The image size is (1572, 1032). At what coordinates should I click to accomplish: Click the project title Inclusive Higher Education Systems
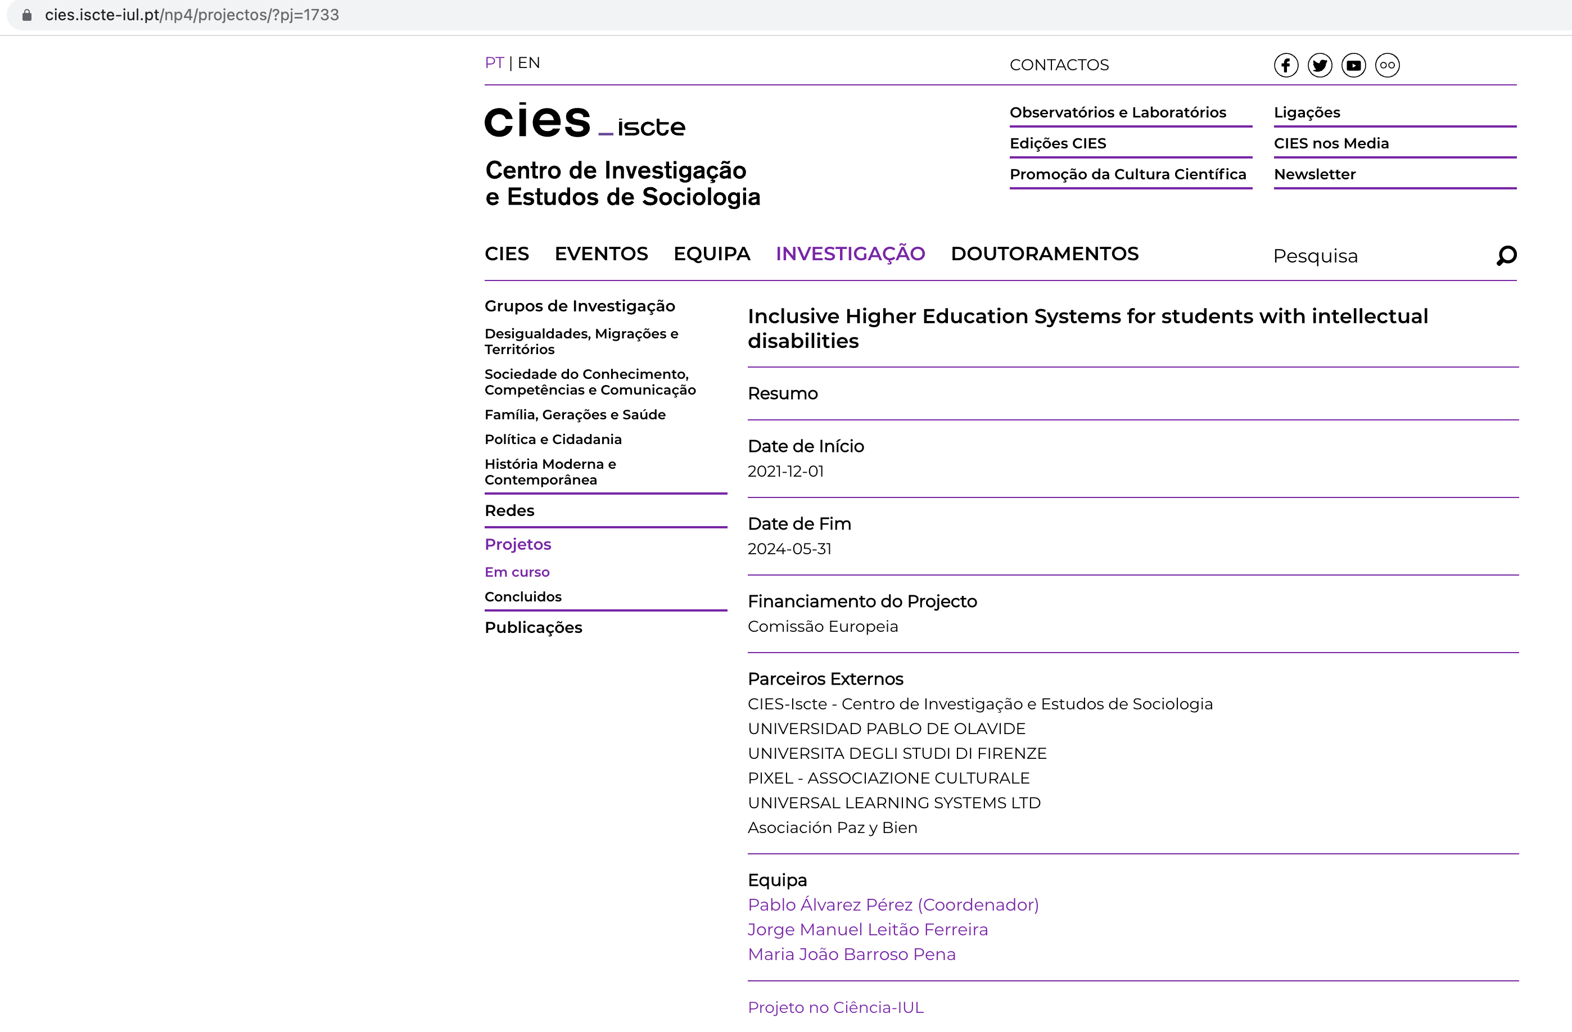point(1087,328)
